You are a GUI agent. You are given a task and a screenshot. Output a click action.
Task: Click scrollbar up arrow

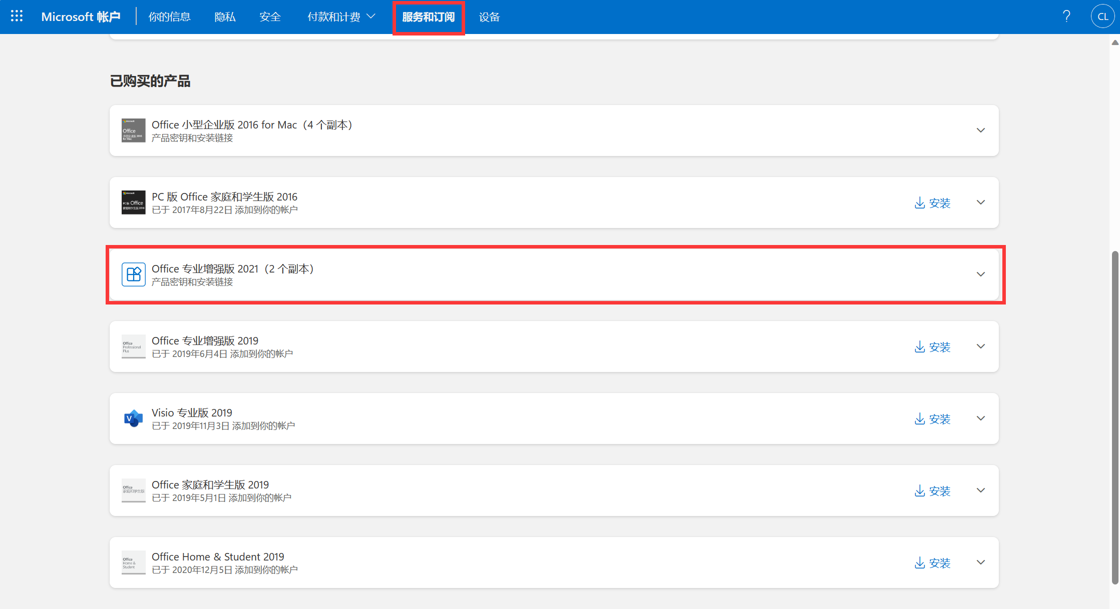coord(1115,42)
